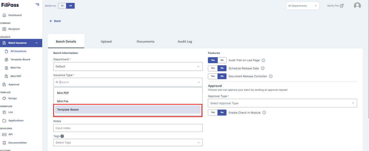
Task: Click the Batch Issuance document icon
Action: click(x=4, y=43)
